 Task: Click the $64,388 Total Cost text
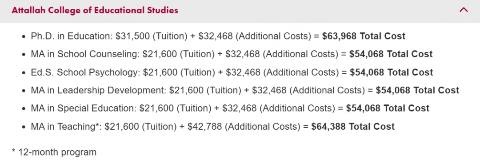pyautogui.click(x=353, y=126)
